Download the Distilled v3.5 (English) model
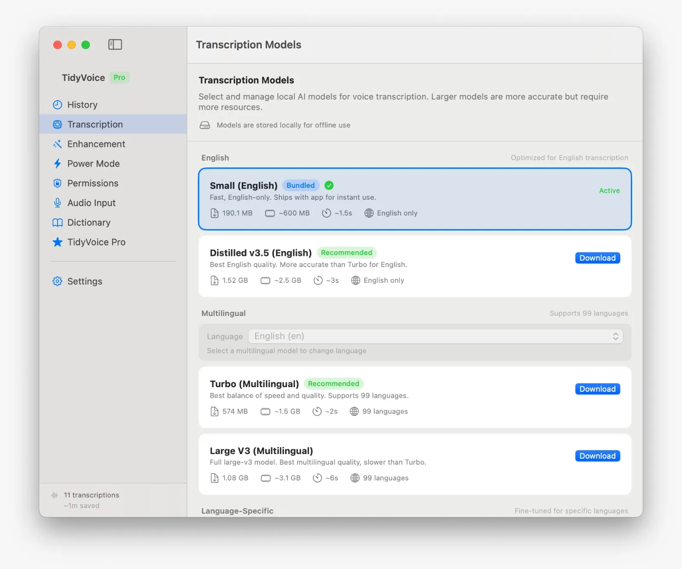682x569 pixels. click(598, 258)
